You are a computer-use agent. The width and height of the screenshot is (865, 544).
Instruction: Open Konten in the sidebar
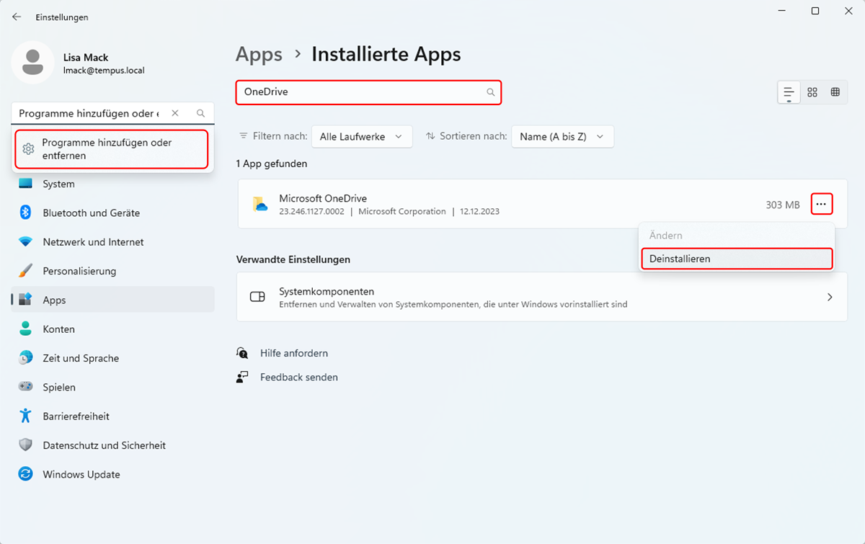pyautogui.click(x=113, y=329)
